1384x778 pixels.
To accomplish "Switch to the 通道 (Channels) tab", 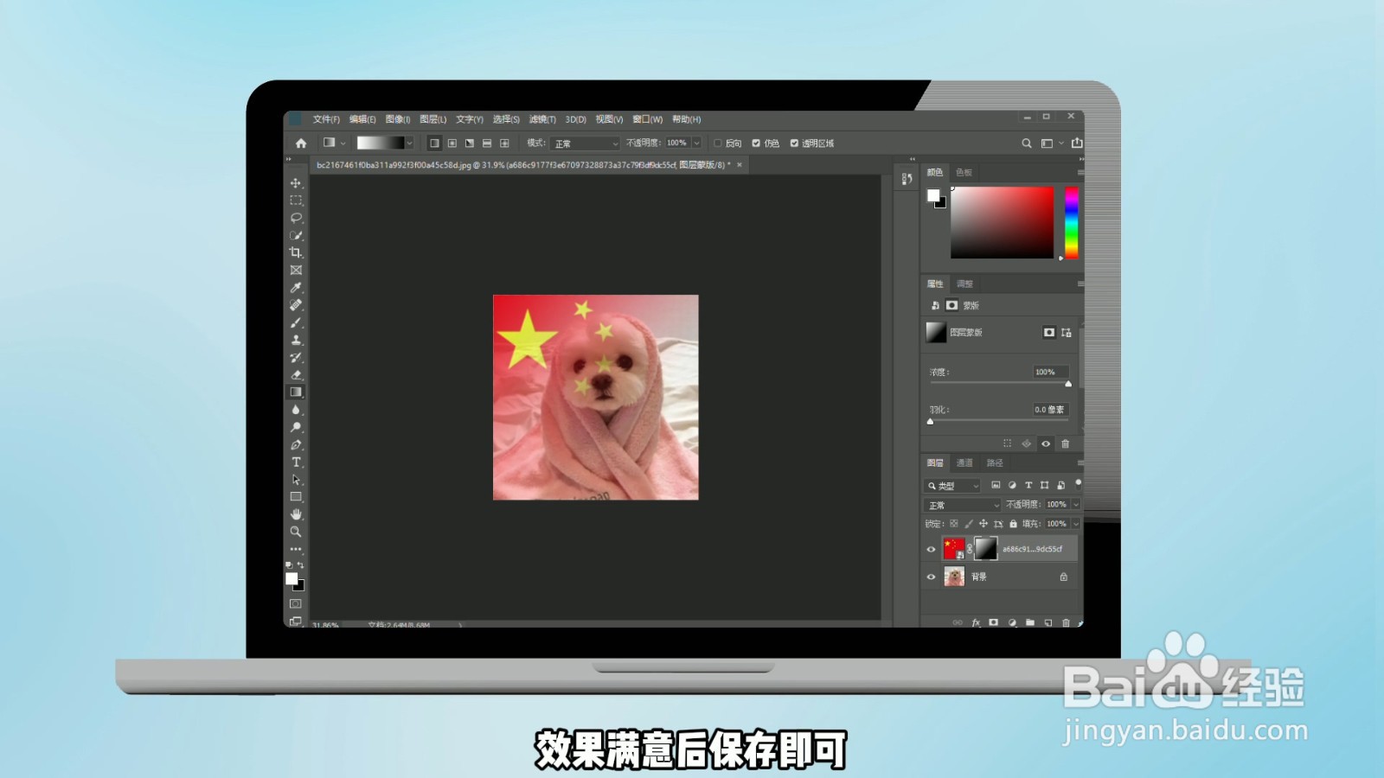I will (964, 463).
